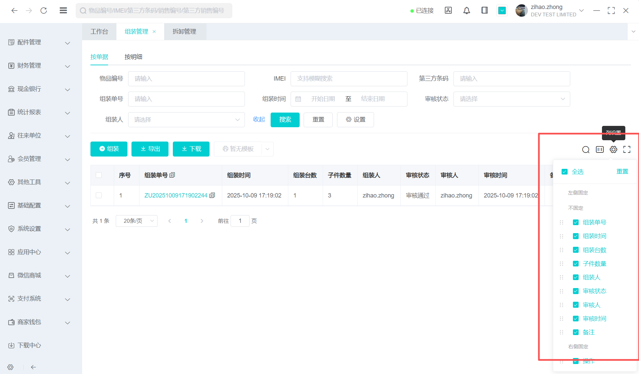Toggle the 全选 checkbox in column panel
The height and width of the screenshot is (374, 639).
point(565,172)
